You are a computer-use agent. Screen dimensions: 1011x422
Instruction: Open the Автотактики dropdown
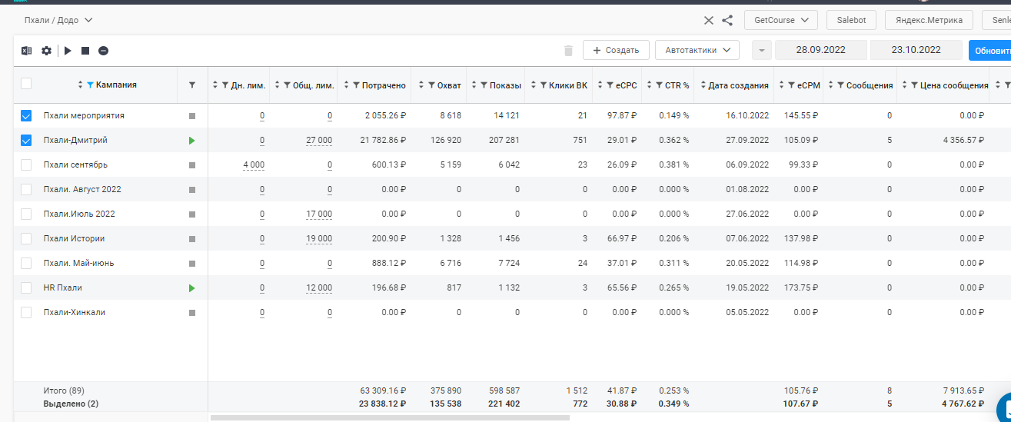pyautogui.click(x=697, y=50)
